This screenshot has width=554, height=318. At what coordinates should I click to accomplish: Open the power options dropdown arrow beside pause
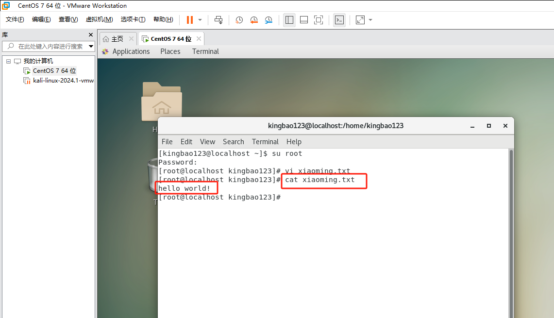(x=200, y=20)
